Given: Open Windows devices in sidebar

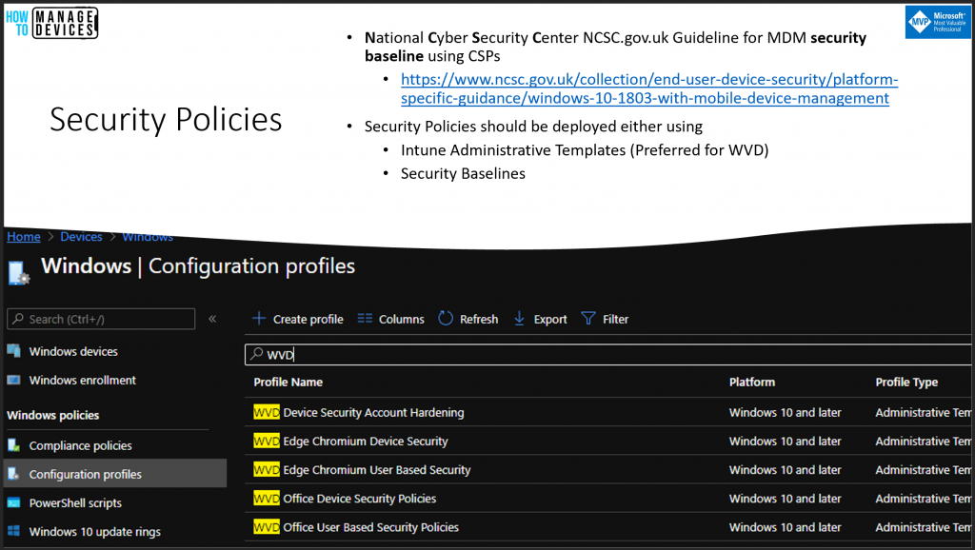Looking at the screenshot, I should pos(73,351).
